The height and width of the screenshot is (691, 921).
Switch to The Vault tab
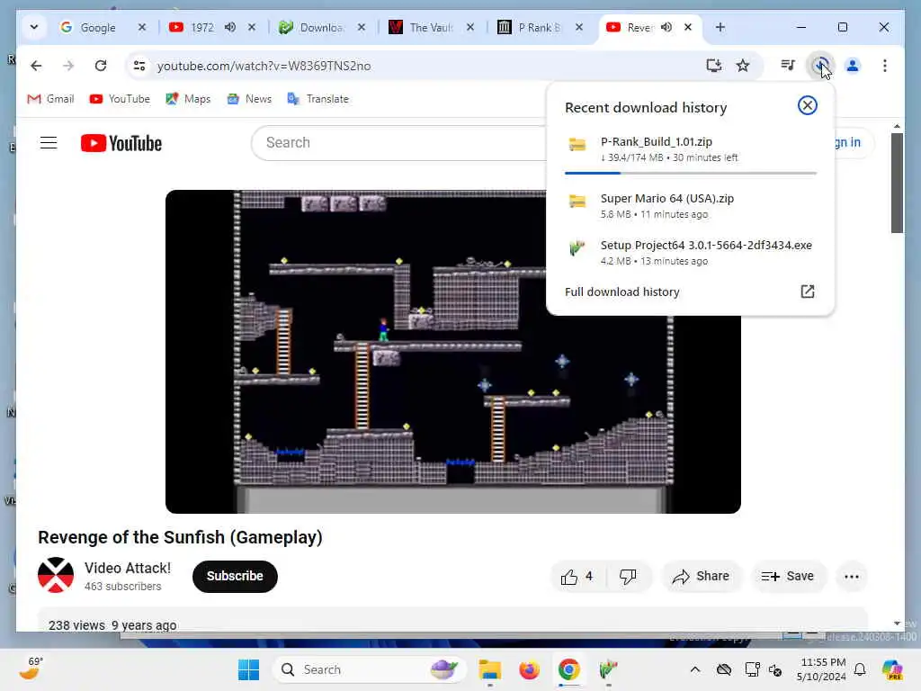point(431,28)
